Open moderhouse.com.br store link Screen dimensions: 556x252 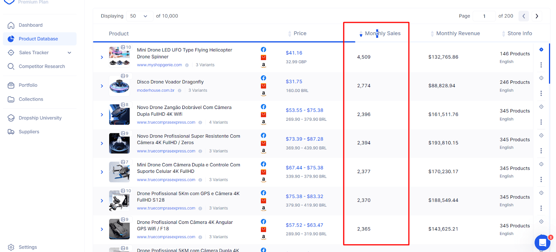pos(156,90)
